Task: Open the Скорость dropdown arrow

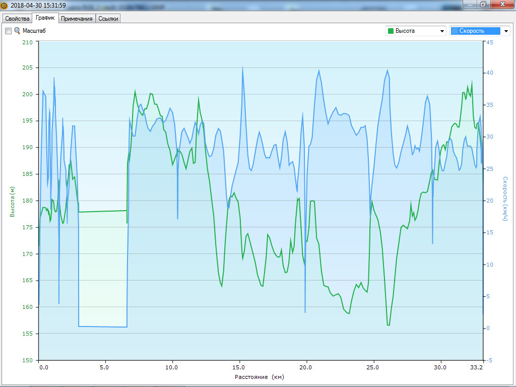Action: [506, 31]
